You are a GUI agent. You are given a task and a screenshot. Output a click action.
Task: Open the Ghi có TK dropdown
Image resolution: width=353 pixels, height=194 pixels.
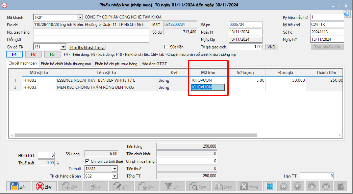(x=63, y=47)
